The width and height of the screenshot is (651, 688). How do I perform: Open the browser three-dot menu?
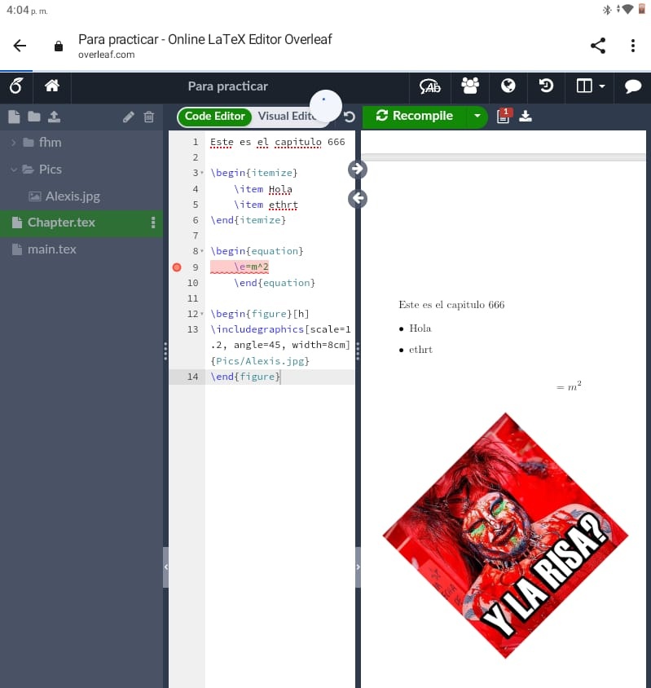(632, 46)
